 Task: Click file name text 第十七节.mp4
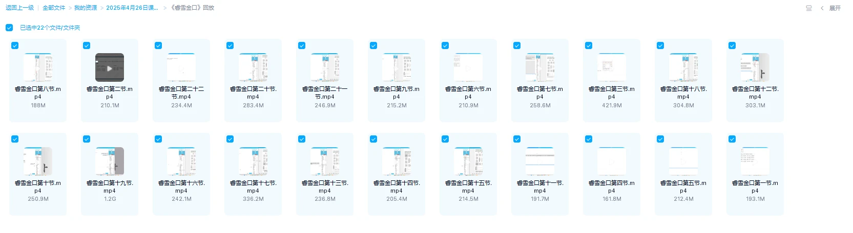click(x=253, y=187)
